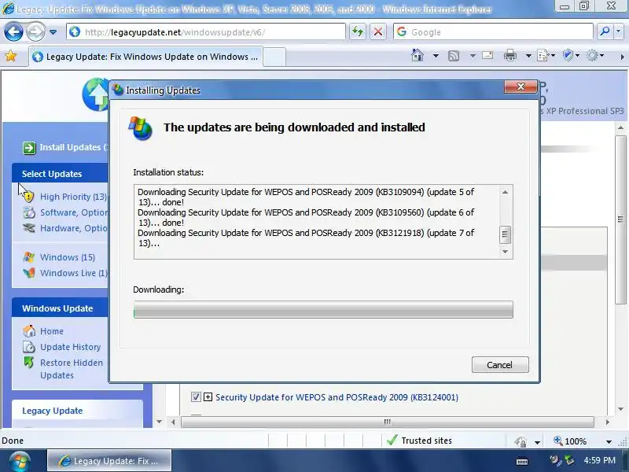
Task: Click the Refresh page icon
Action: [x=358, y=31]
